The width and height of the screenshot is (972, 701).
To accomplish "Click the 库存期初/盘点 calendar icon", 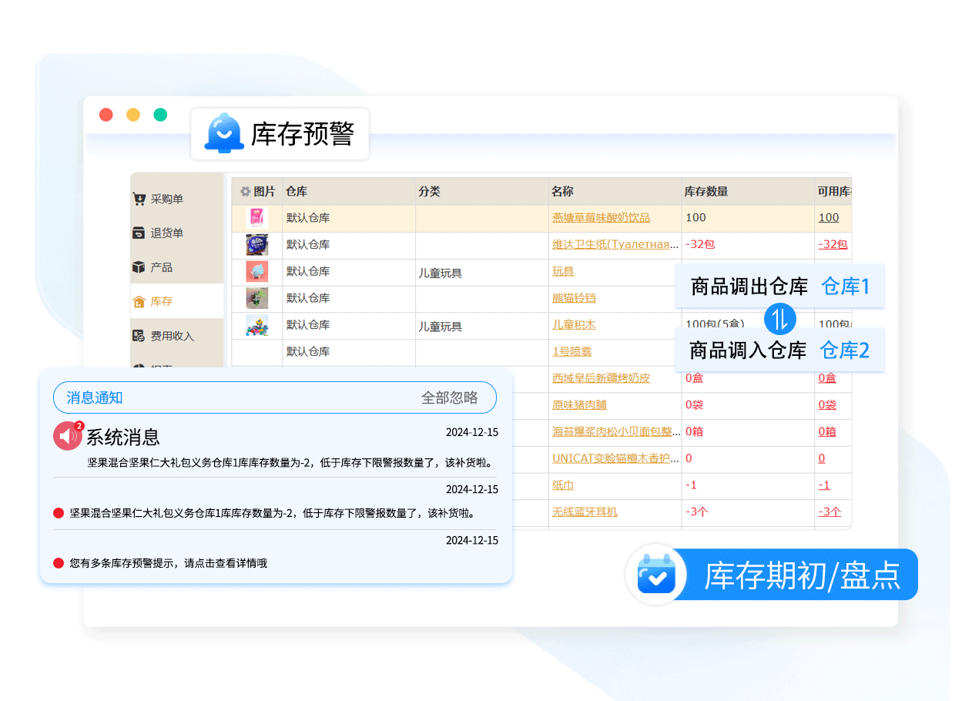I will (655, 575).
